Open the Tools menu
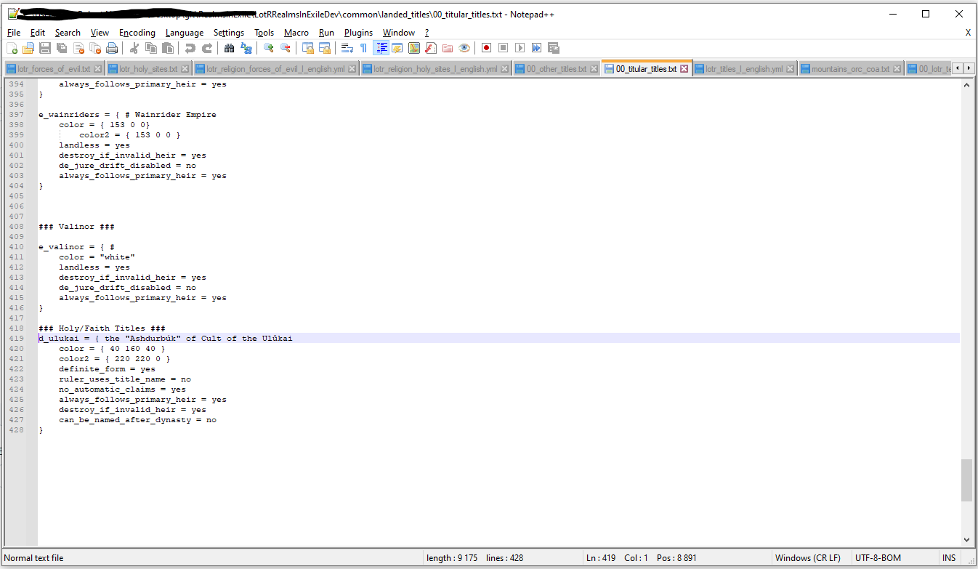 264,33
